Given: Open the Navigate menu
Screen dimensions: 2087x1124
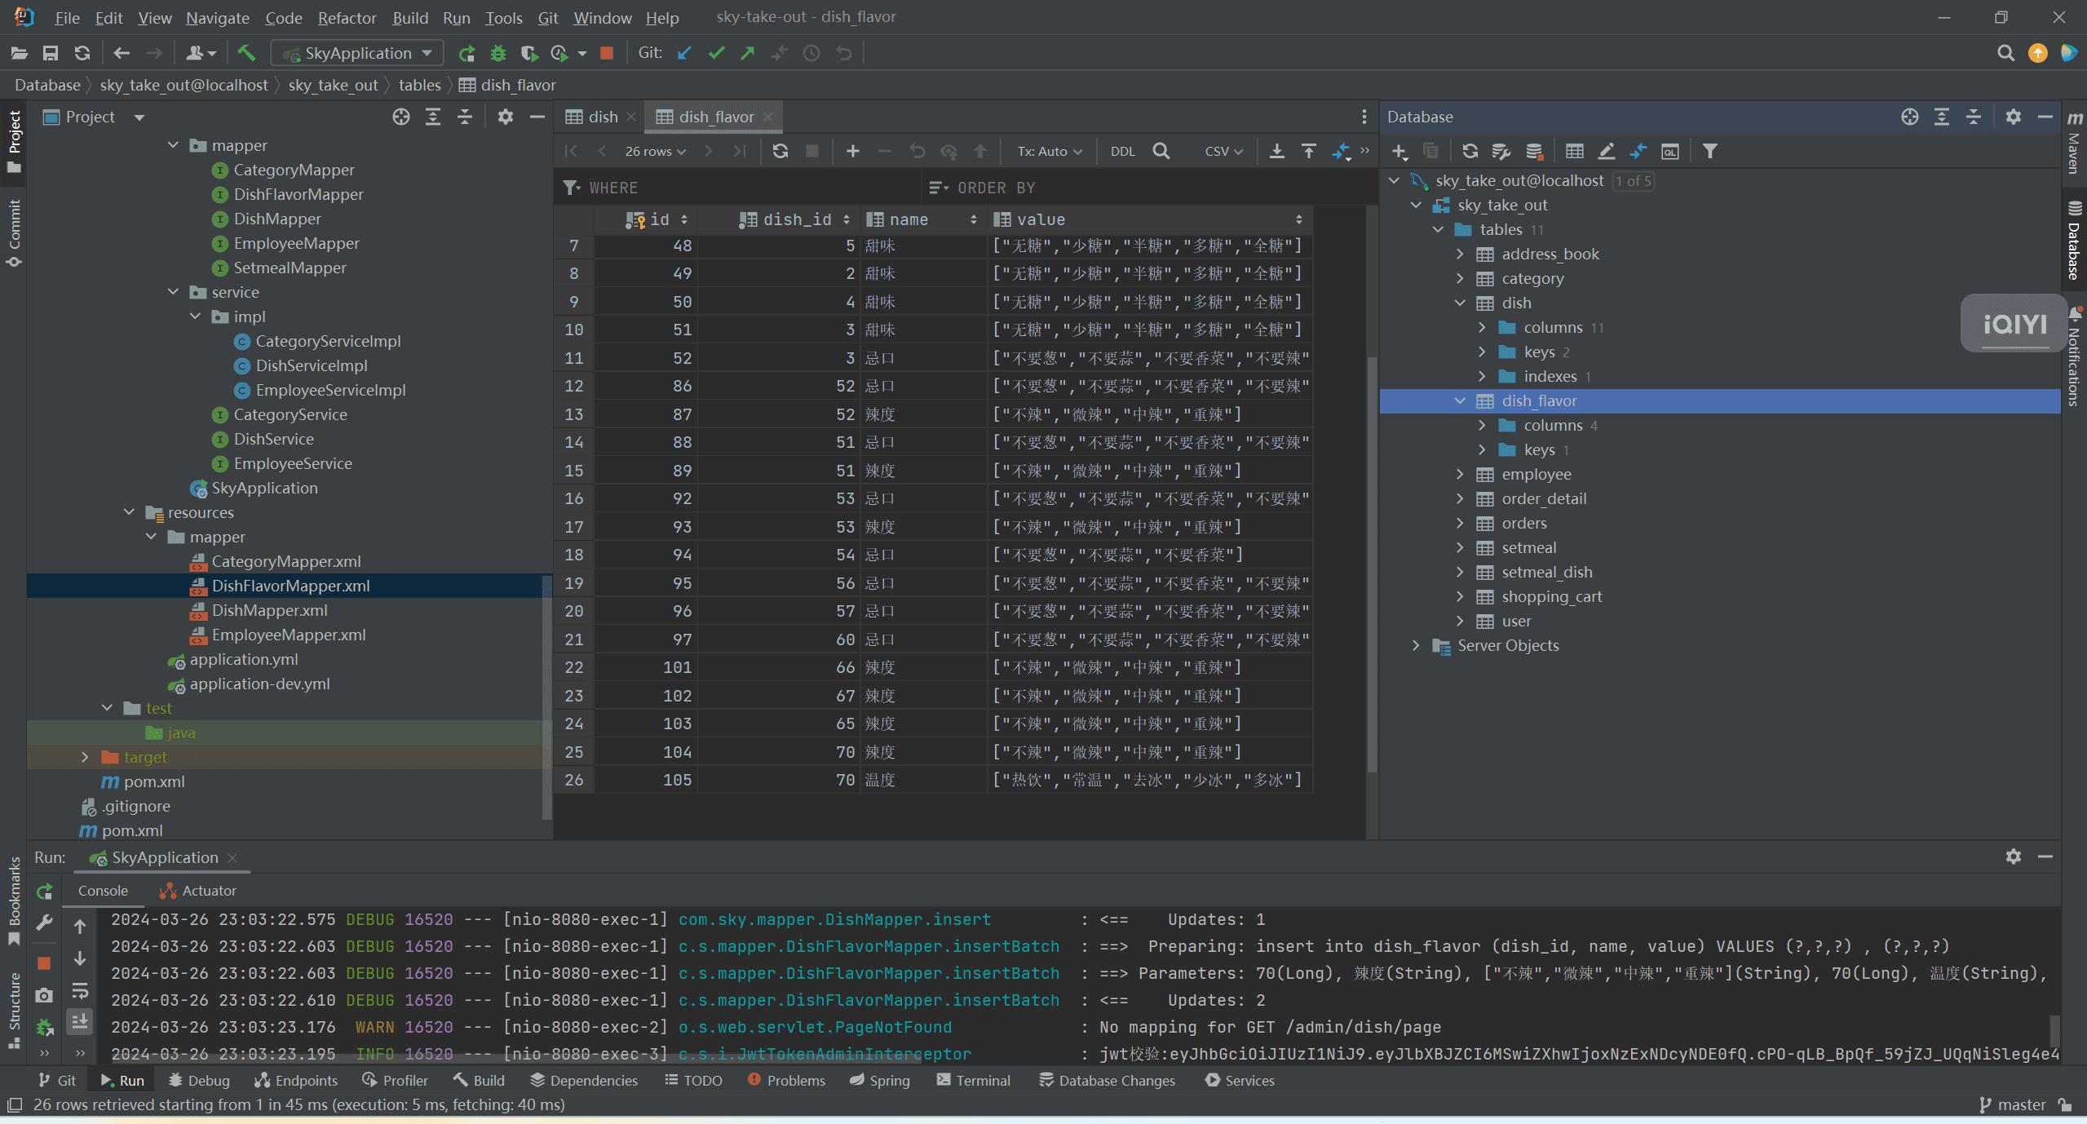Looking at the screenshot, I should [217, 17].
